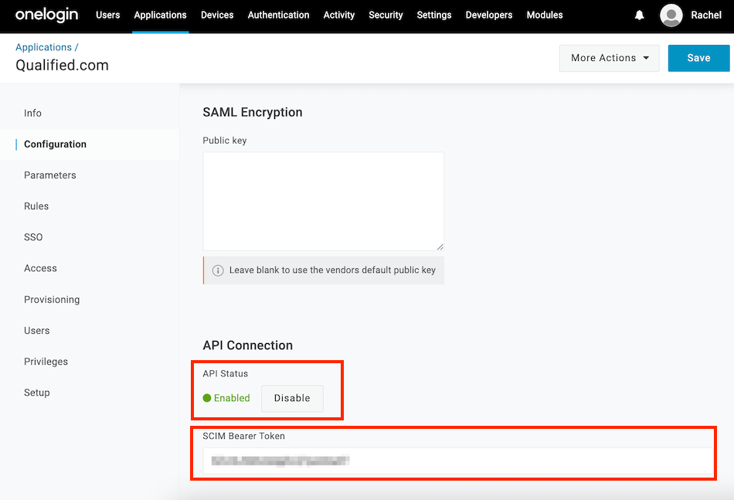Click Rachel's profile avatar icon
The image size is (734, 500).
[x=671, y=15]
